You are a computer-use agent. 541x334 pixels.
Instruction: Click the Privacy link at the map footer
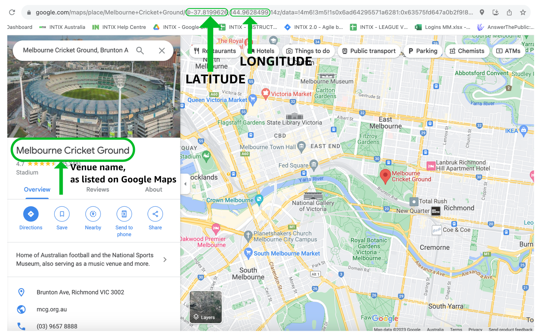tap(475, 329)
